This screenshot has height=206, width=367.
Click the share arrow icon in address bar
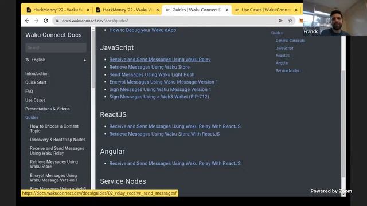point(280,21)
